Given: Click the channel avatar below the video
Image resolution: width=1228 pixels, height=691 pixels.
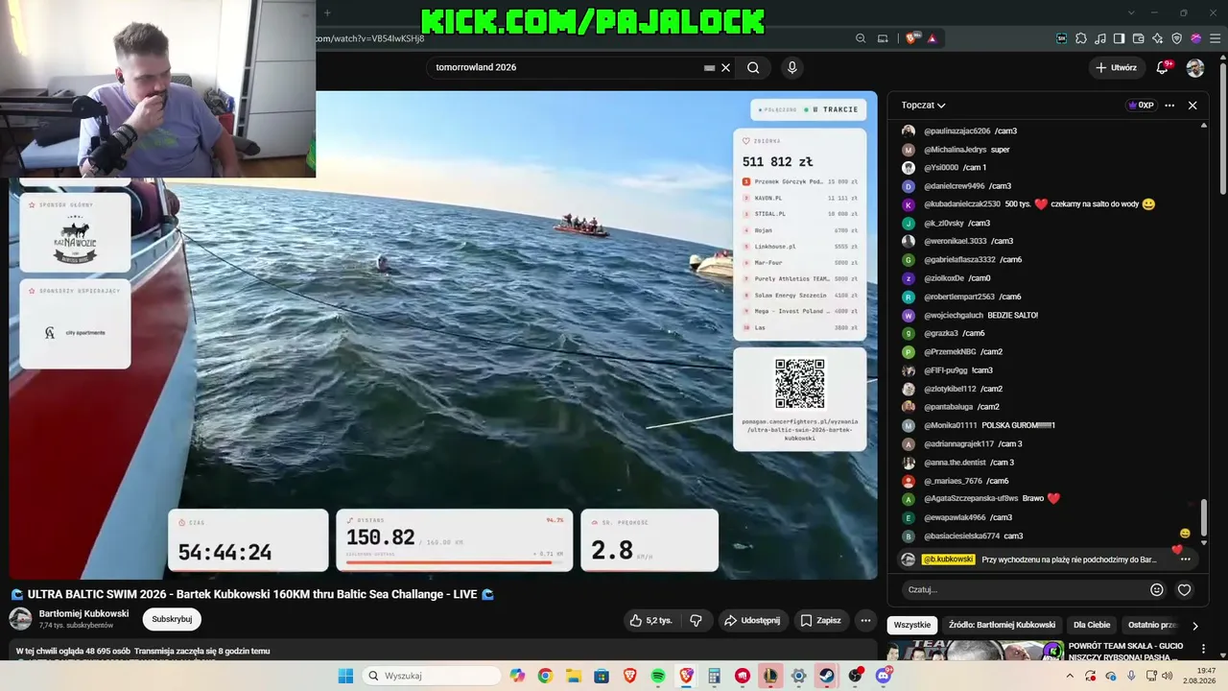Looking at the screenshot, I should pyautogui.click(x=20, y=619).
